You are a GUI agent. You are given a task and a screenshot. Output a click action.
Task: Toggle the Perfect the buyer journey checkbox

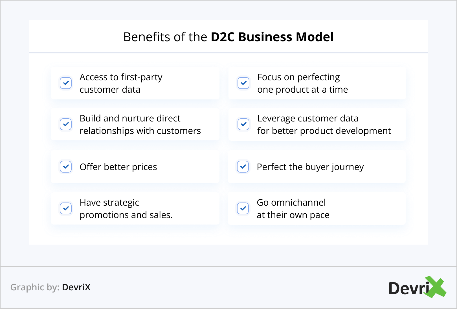point(243,167)
